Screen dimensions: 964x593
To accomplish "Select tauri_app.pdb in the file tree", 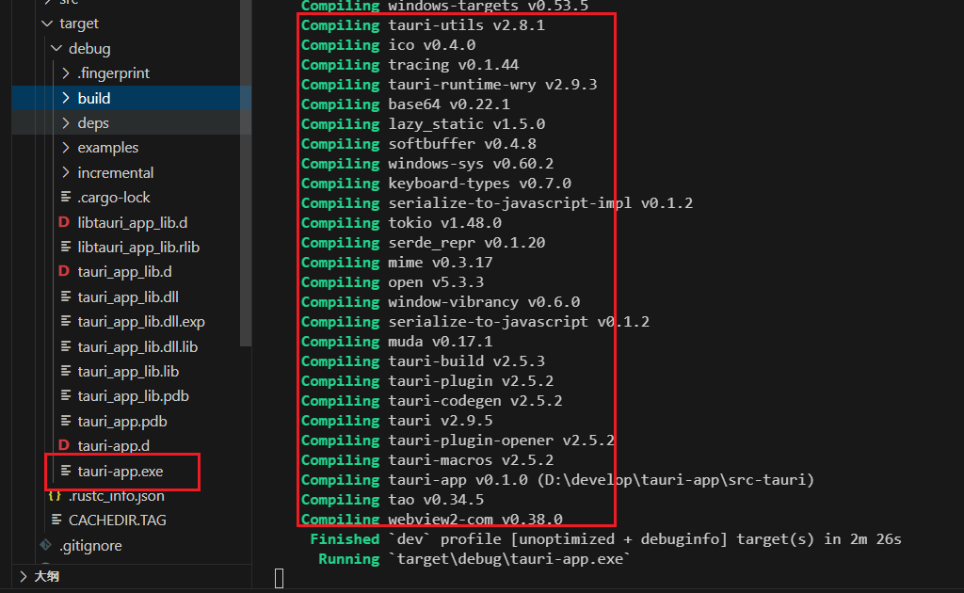I will [122, 421].
